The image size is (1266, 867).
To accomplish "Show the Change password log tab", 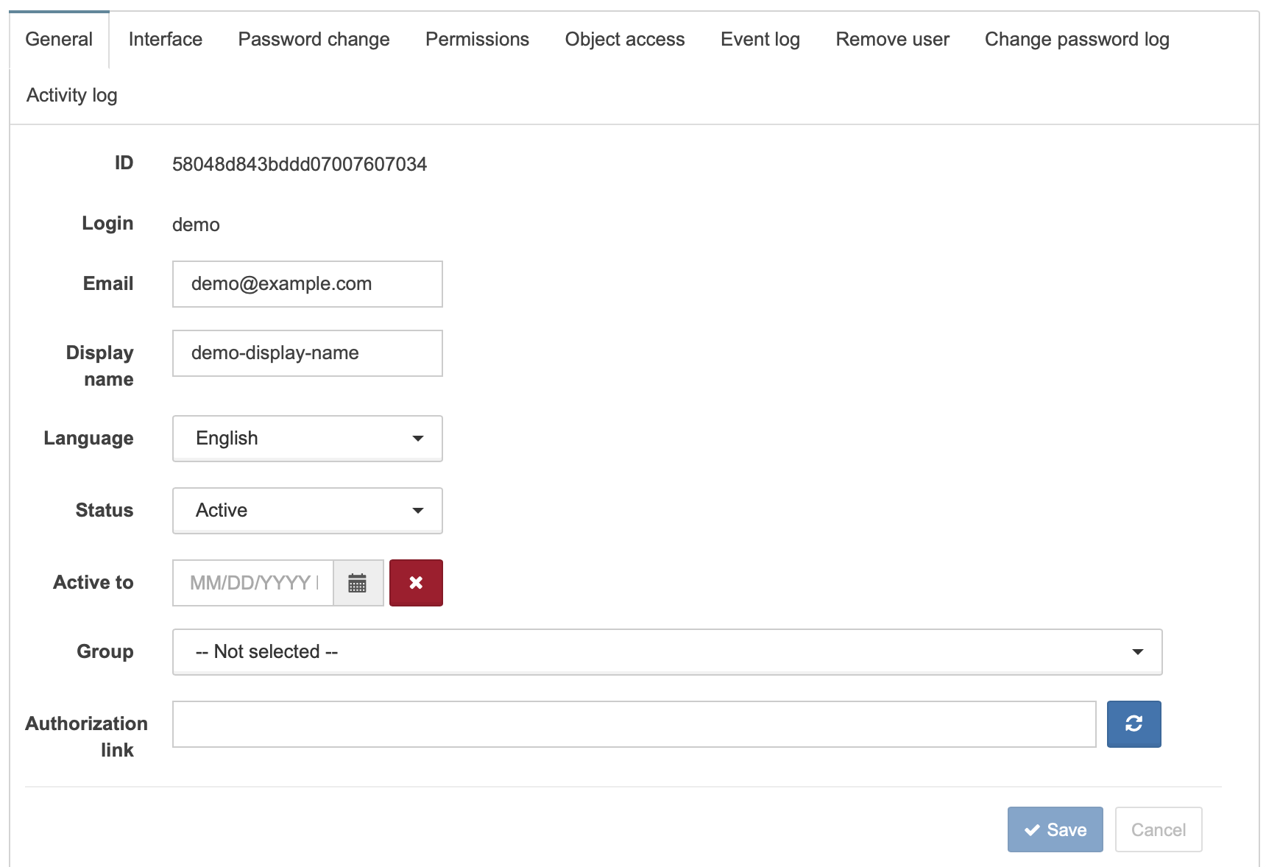I will coord(1077,40).
